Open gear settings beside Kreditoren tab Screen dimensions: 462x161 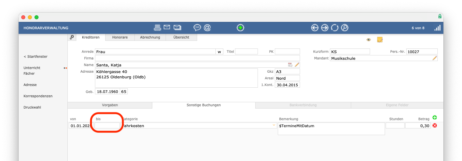pos(72,38)
